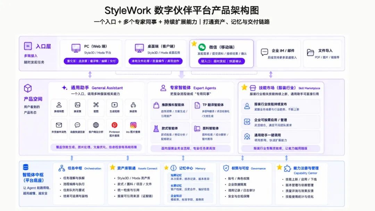Select the 换模特图 person icon
This screenshot has width=375, height=211.
point(59,105)
